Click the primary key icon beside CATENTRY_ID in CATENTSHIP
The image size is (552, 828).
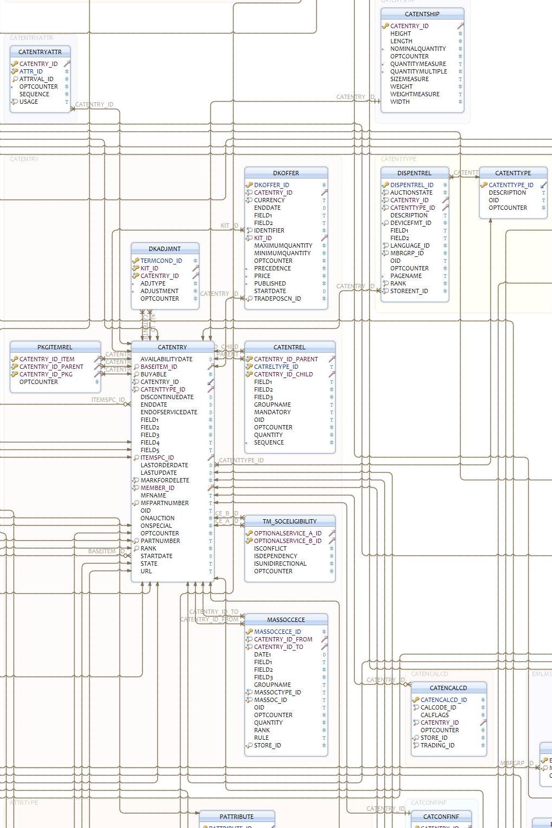[x=385, y=25]
